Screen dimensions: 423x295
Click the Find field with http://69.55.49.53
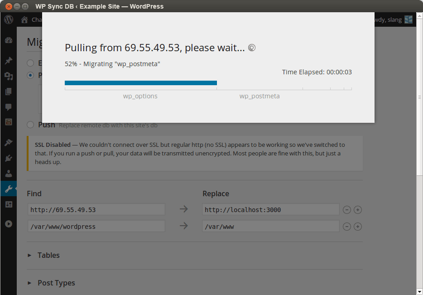tap(96, 209)
